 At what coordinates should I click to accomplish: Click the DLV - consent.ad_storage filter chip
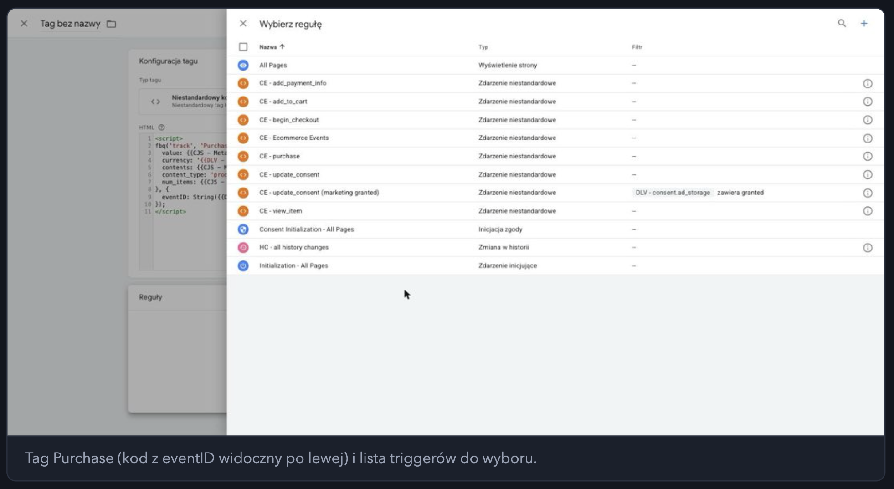(673, 193)
